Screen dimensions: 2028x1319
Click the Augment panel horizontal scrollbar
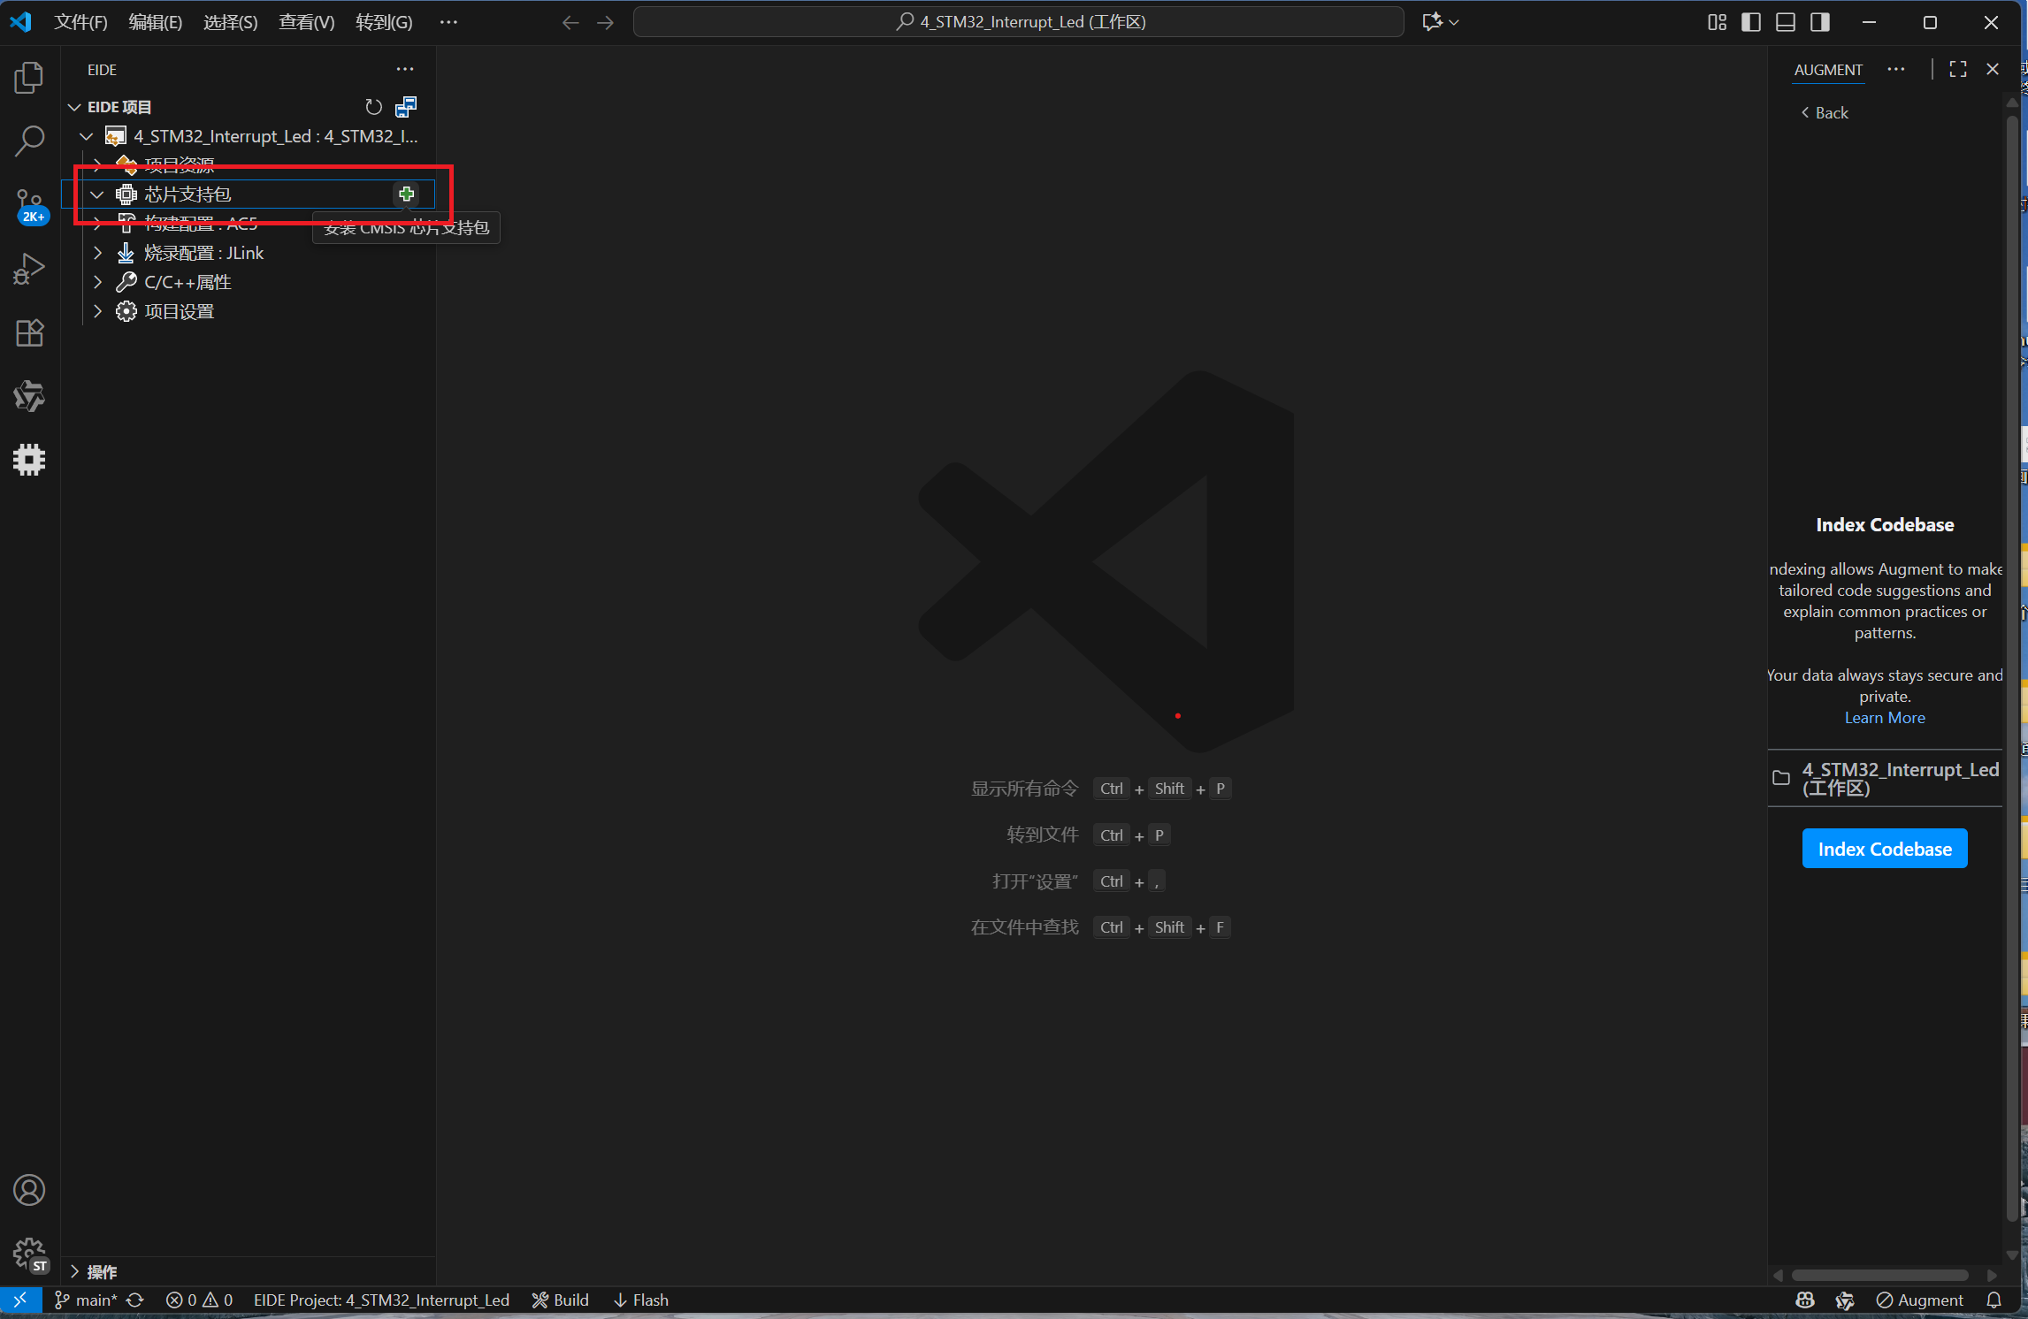tap(1879, 1275)
